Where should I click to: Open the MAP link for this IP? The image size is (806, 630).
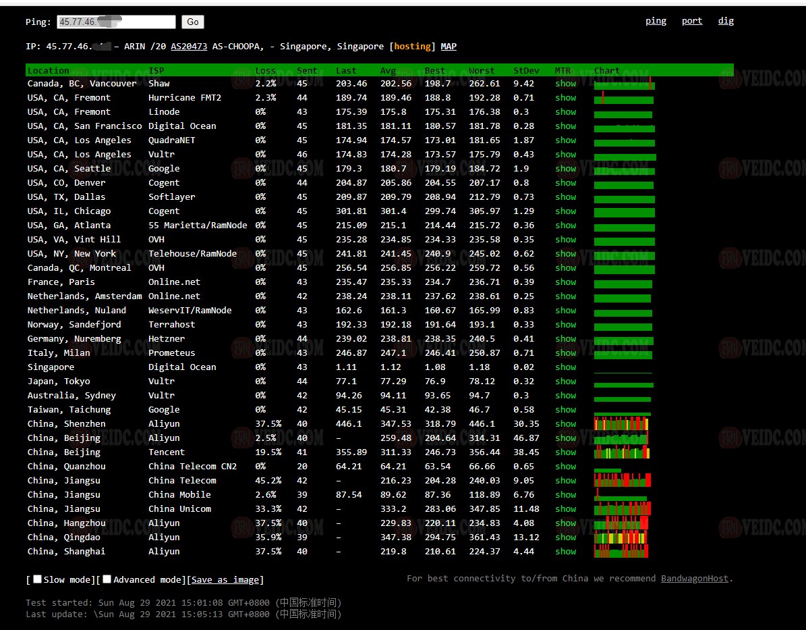(449, 47)
